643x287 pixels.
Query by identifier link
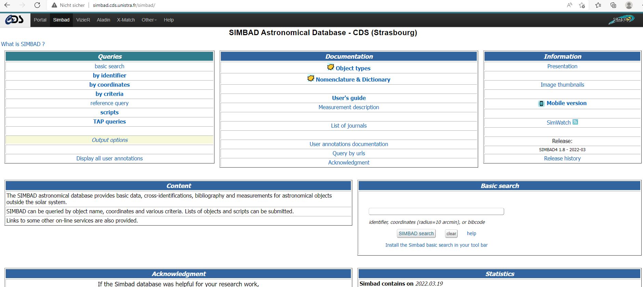(x=109, y=75)
